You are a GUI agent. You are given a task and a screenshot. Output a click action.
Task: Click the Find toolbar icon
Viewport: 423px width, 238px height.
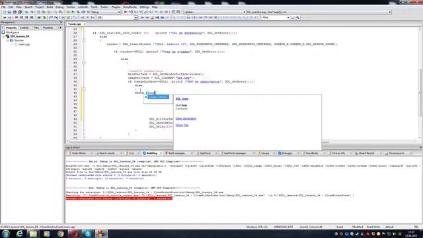pyautogui.click(x=56, y=12)
